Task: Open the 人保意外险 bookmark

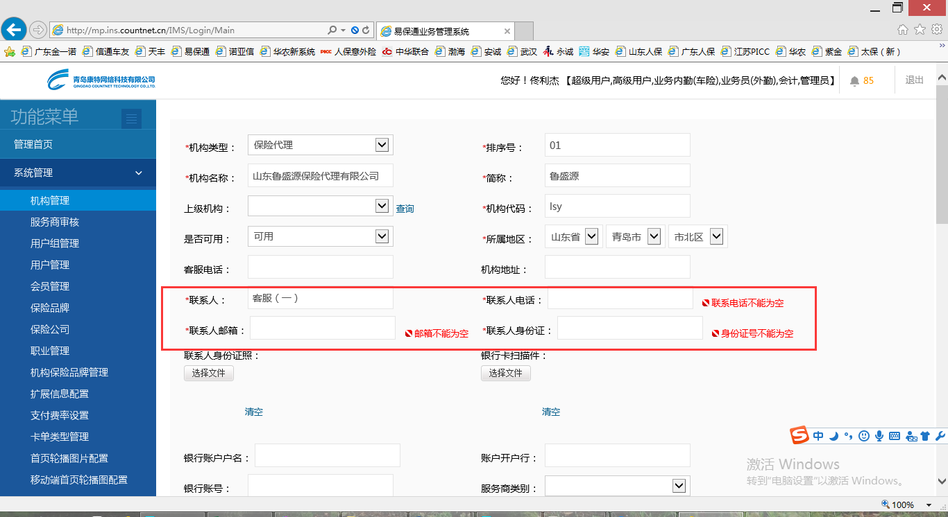Action: coord(348,51)
